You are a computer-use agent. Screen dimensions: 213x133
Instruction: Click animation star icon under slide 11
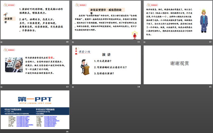pos(73,42)
